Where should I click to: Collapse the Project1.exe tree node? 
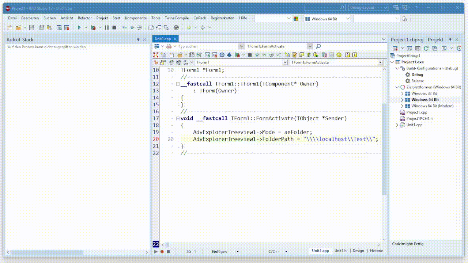393,62
